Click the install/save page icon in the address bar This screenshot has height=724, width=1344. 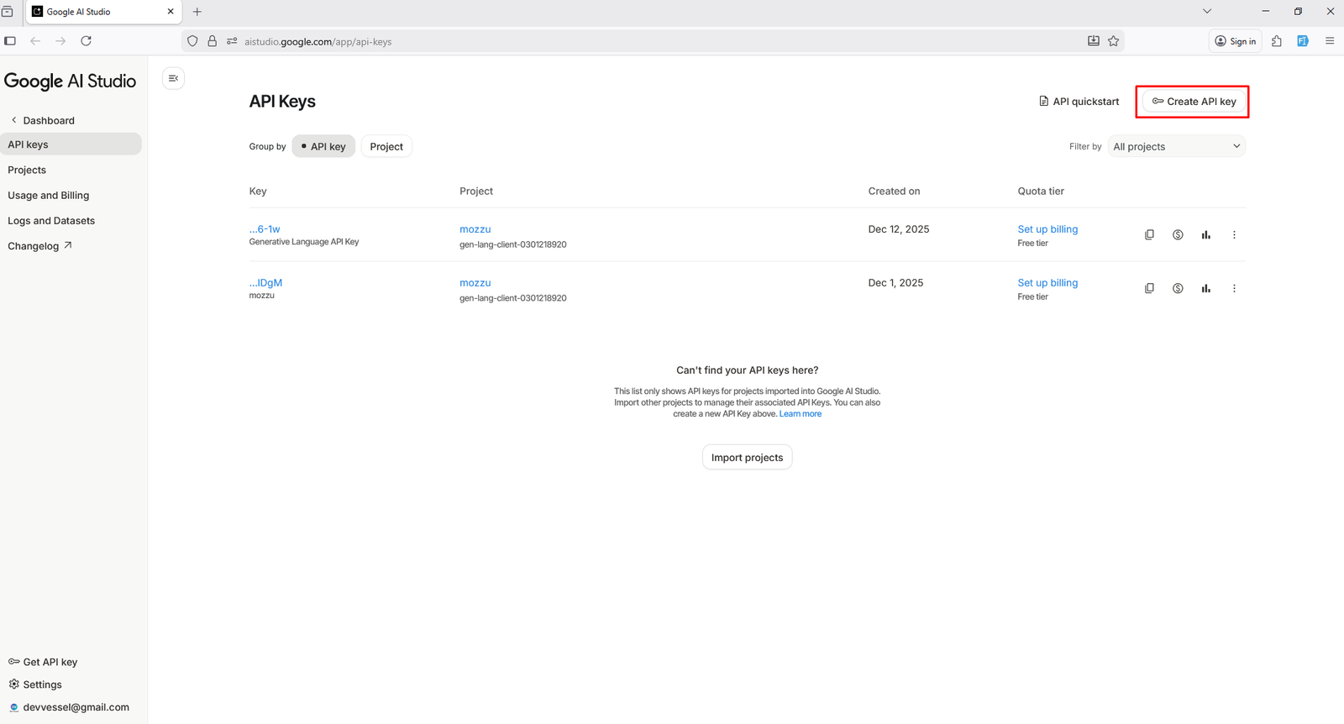[1093, 41]
